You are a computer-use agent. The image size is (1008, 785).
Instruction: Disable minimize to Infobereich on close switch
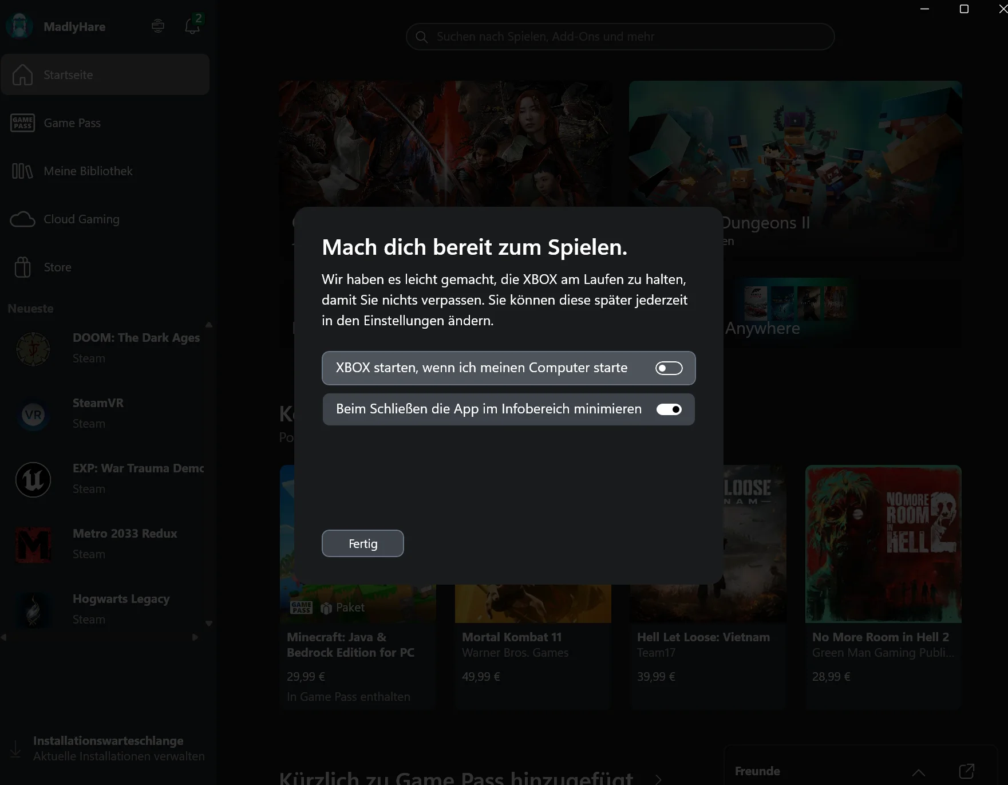pyautogui.click(x=669, y=409)
